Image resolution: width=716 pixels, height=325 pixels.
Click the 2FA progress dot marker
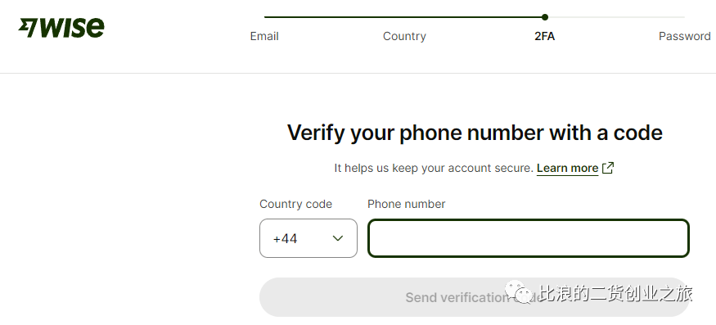pyautogui.click(x=545, y=17)
